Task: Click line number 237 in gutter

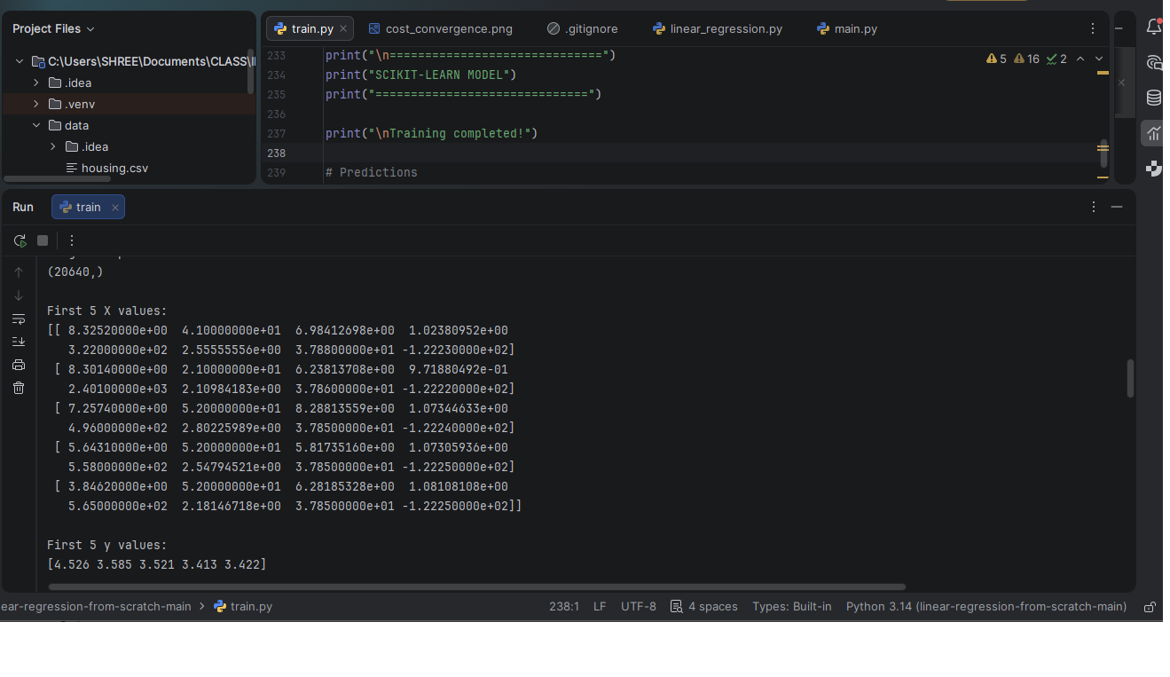Action: 276,133
